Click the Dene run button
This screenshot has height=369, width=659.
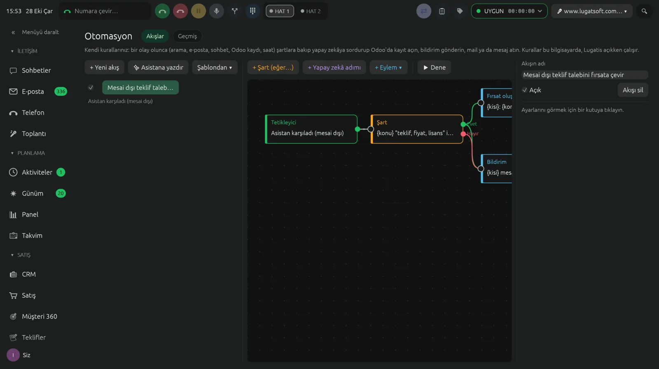point(435,67)
